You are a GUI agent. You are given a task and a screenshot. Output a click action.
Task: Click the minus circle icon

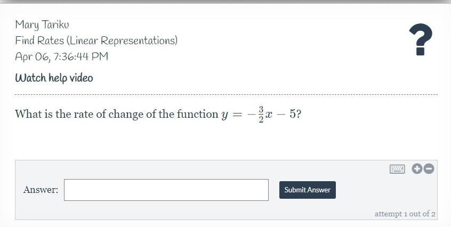429,169
